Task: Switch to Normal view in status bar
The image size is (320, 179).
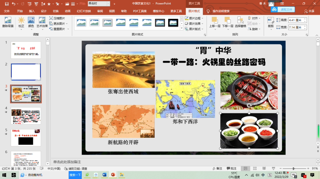Action: click(246, 168)
